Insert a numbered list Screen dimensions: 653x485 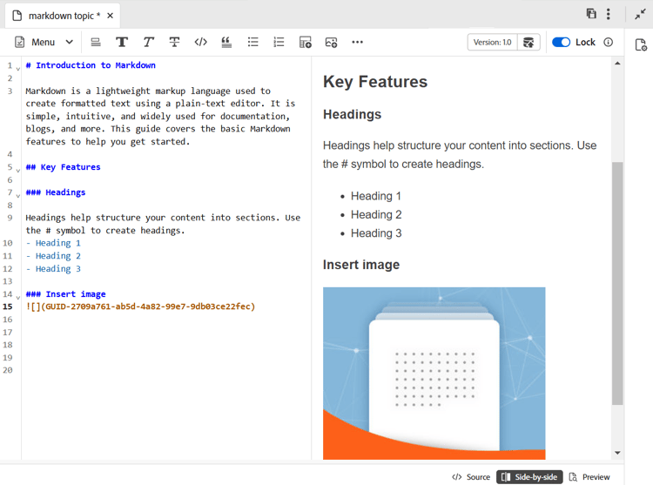pos(279,42)
